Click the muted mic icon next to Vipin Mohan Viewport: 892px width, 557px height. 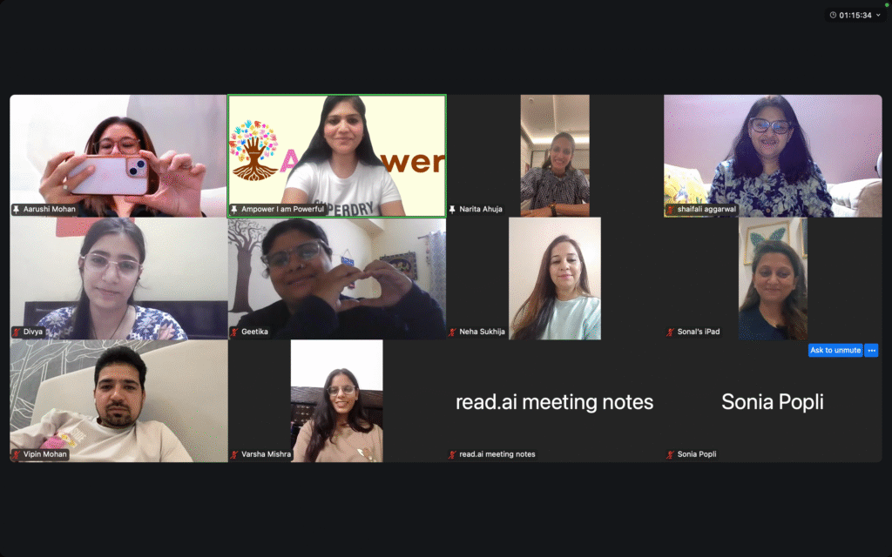pyautogui.click(x=16, y=454)
